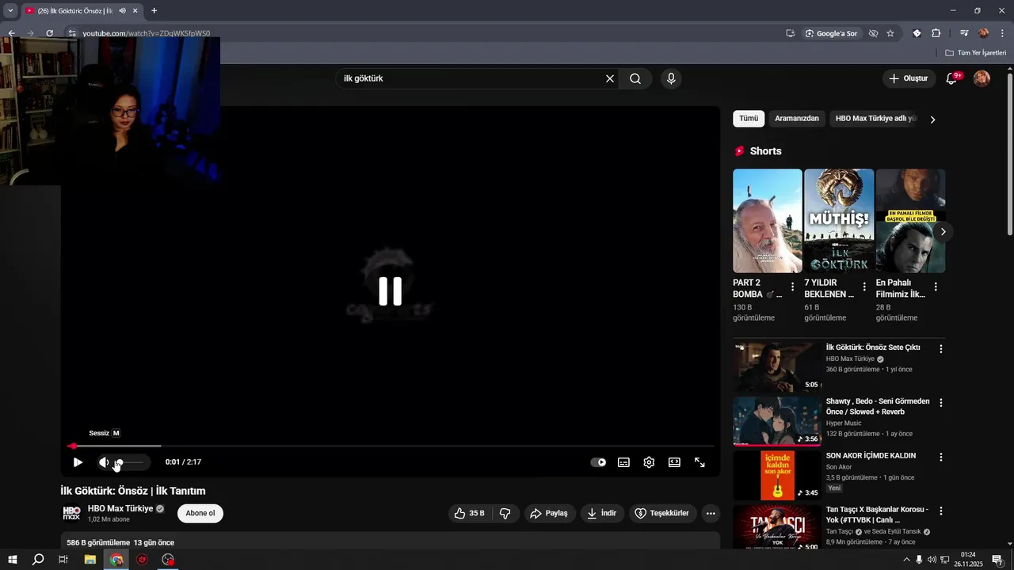This screenshot has height=570, width=1014.
Task: Open the video 'İlk Göktürk: Önsöz Sete Çıktı'
Action: (873, 348)
